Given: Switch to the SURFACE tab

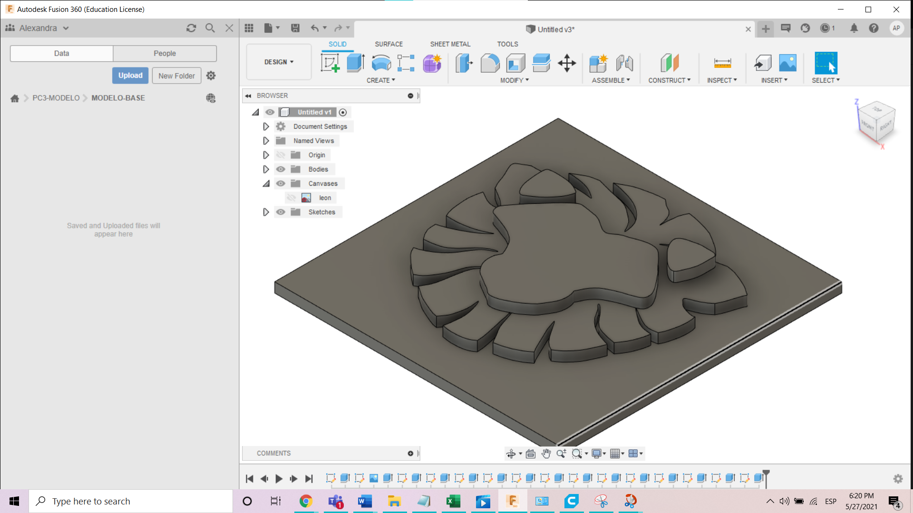Looking at the screenshot, I should point(389,44).
